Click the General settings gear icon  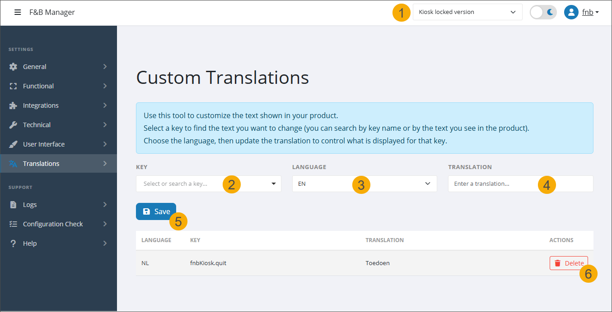tap(14, 66)
